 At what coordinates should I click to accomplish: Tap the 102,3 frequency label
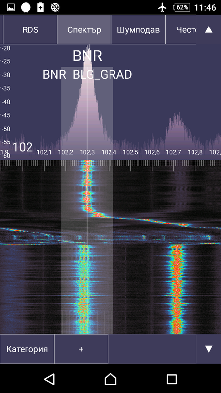(x=87, y=152)
